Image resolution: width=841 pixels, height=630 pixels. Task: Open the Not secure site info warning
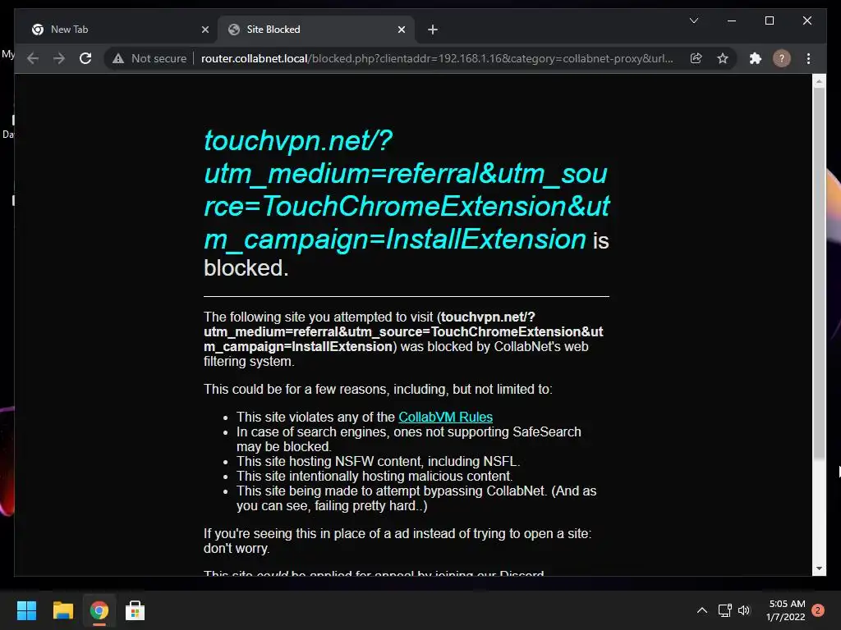pos(149,58)
